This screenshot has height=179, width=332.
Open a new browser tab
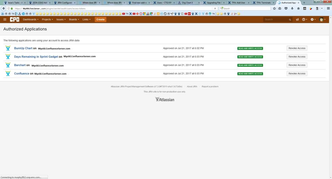(x=304, y=3)
